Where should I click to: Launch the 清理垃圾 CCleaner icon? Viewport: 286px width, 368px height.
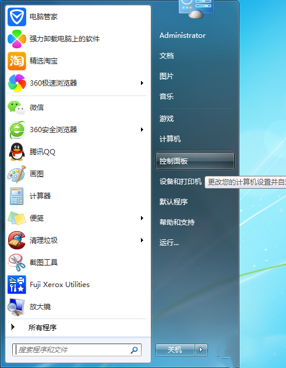point(17,240)
